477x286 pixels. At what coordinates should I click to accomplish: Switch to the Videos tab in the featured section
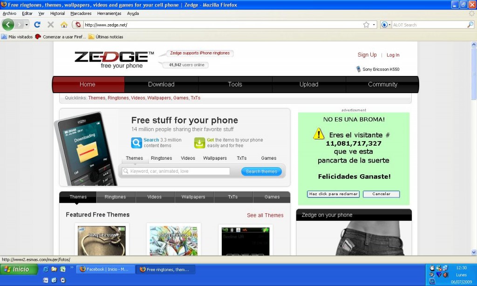click(155, 197)
